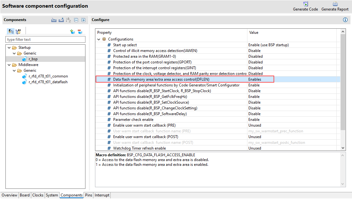
Task: Switch to the System tab
Action: [x=52, y=195]
